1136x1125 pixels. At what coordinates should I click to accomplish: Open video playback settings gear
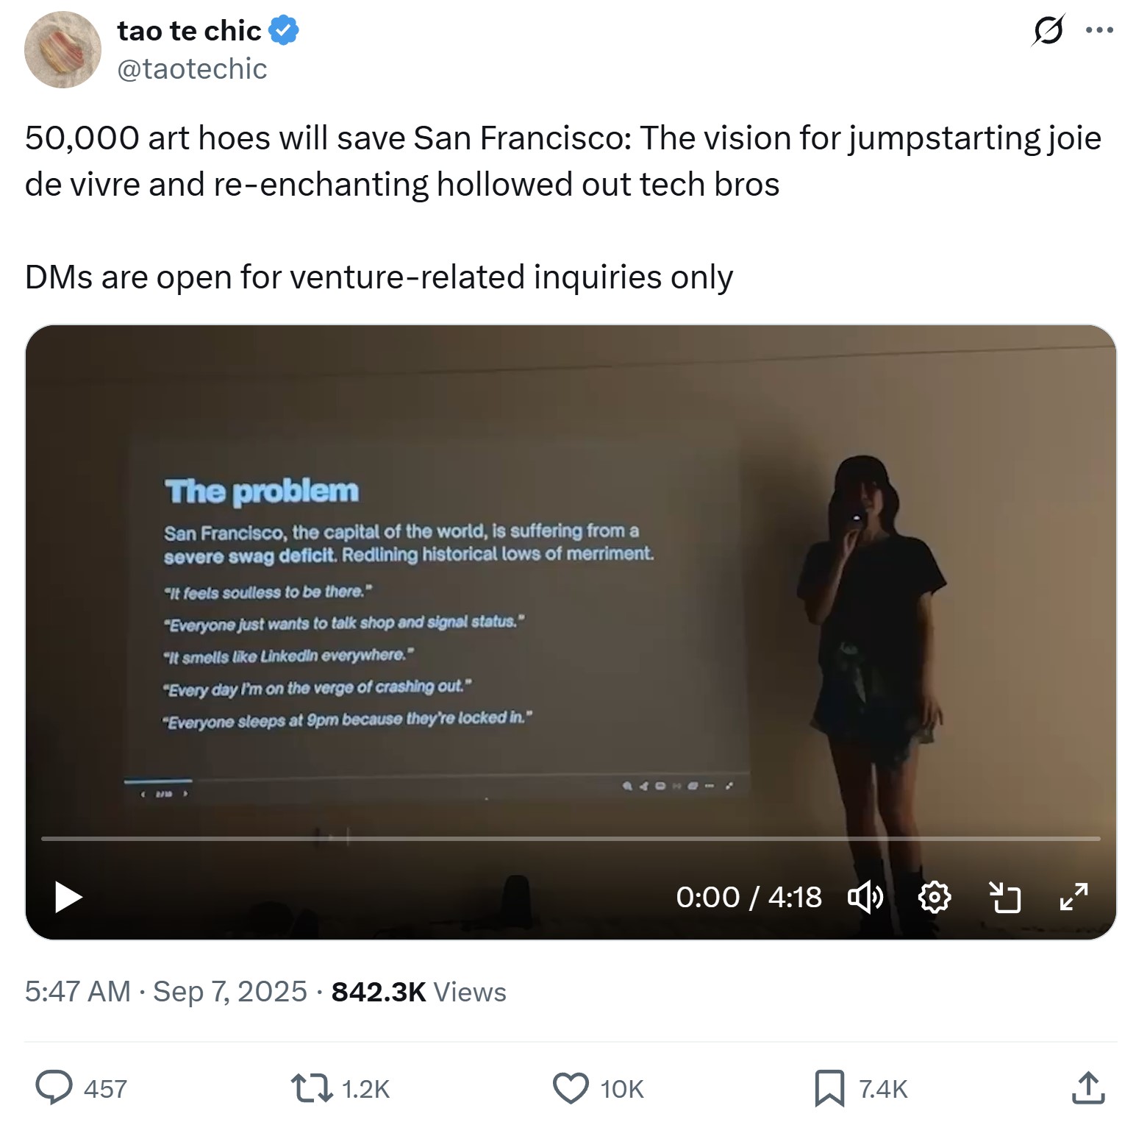935,898
